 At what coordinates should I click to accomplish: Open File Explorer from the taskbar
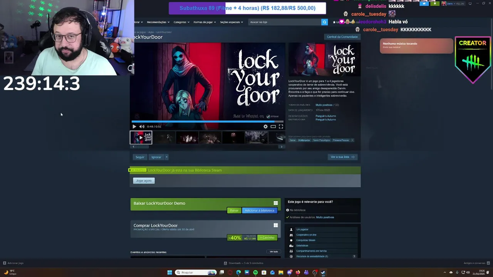pos(281,272)
